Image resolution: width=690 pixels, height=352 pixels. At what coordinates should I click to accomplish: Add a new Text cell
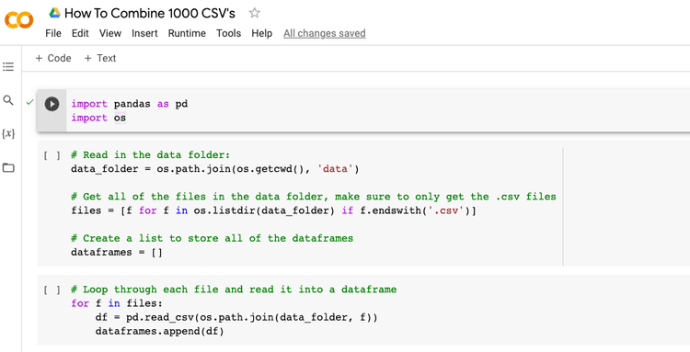100,58
